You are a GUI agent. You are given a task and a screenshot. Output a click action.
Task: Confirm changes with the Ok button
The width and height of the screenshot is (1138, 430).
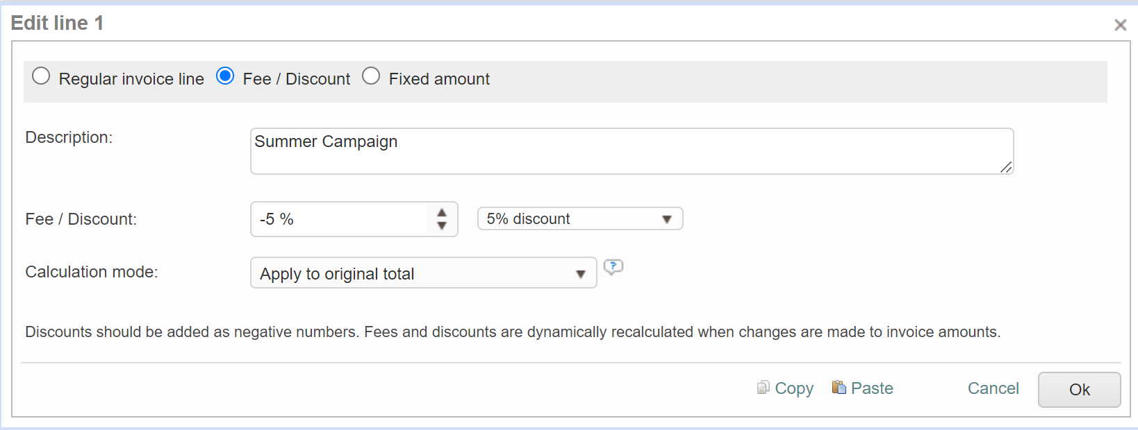[x=1078, y=390]
